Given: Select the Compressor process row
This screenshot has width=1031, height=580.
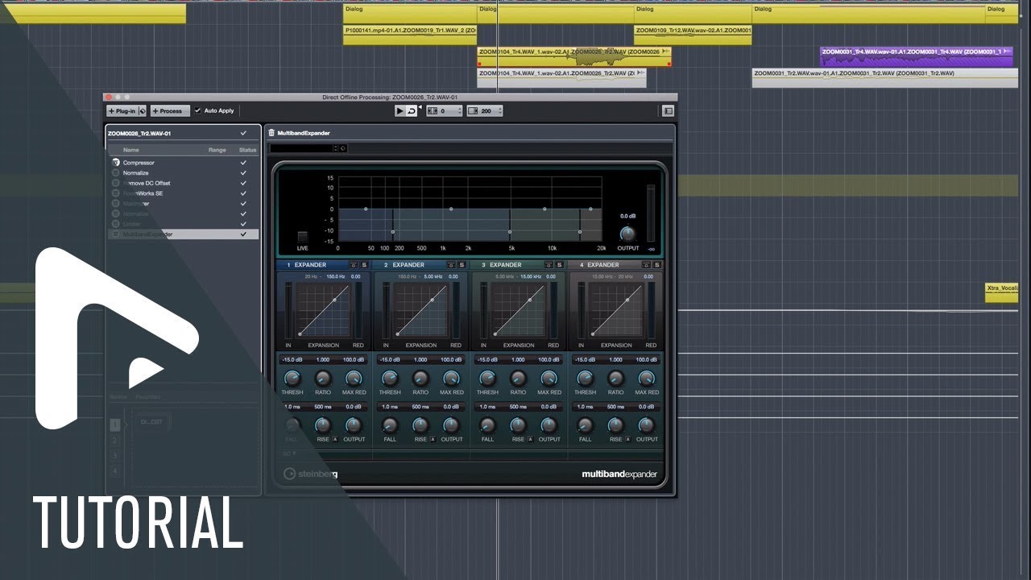Looking at the screenshot, I should (184, 163).
